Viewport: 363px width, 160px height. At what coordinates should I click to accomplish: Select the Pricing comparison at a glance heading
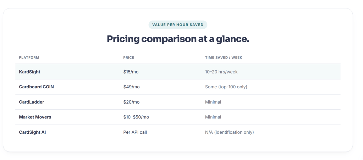tap(178, 39)
